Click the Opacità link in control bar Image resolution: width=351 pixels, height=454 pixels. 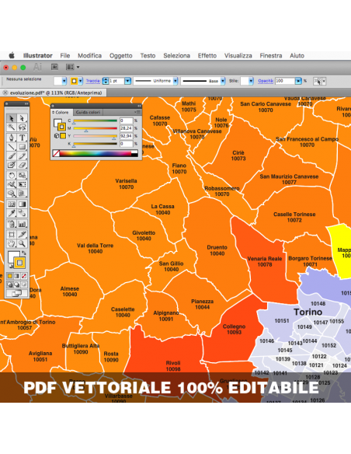tap(266, 81)
